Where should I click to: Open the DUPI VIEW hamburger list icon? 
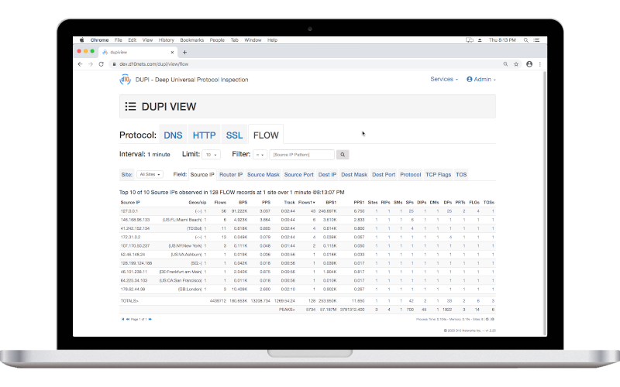[130, 107]
